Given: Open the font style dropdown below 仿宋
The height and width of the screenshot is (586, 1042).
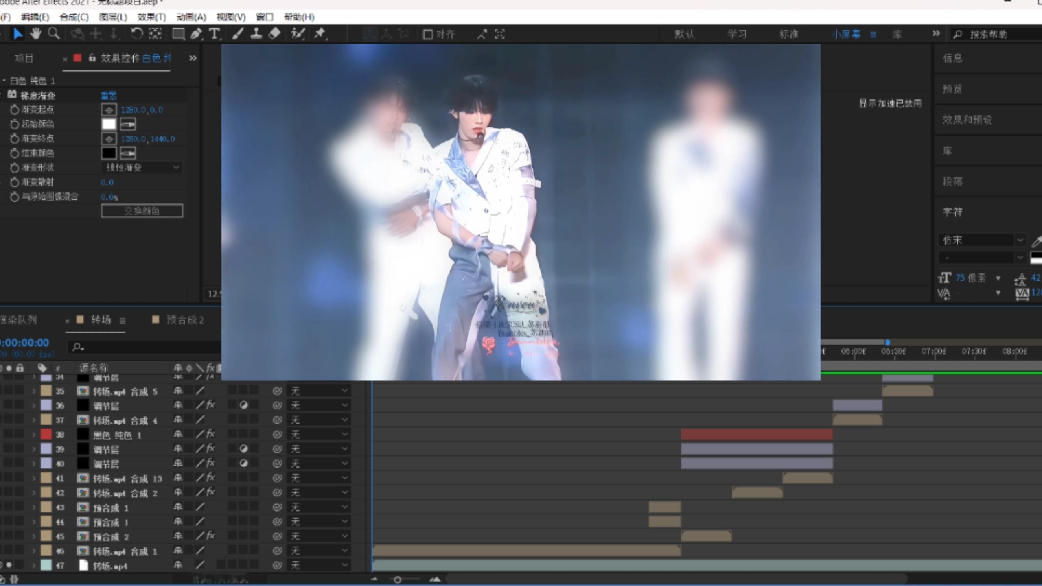Looking at the screenshot, I should [x=982, y=258].
